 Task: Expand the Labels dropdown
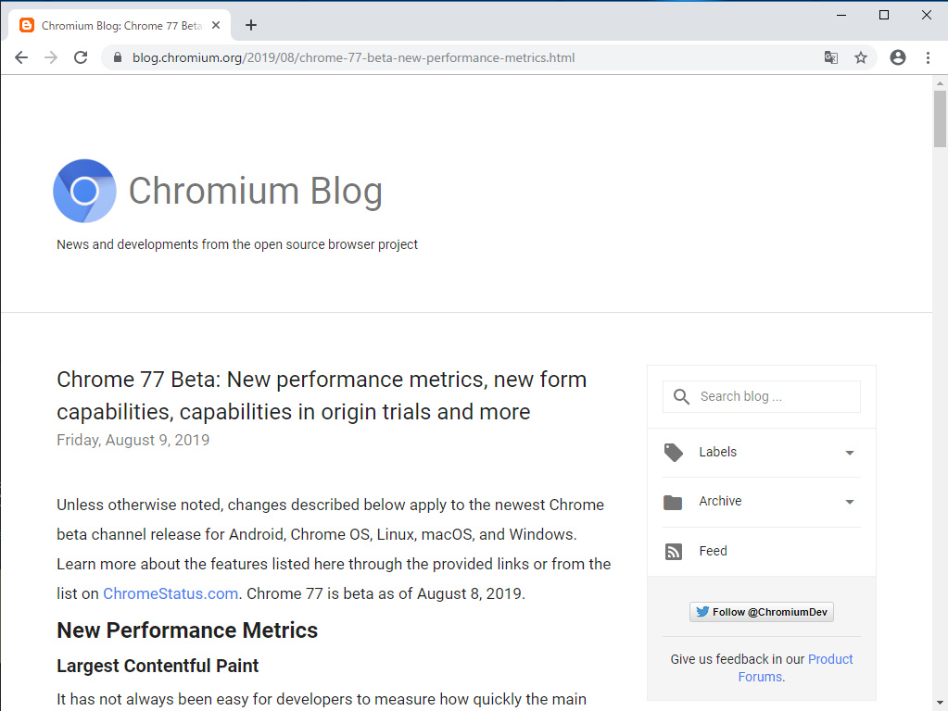[x=849, y=453]
